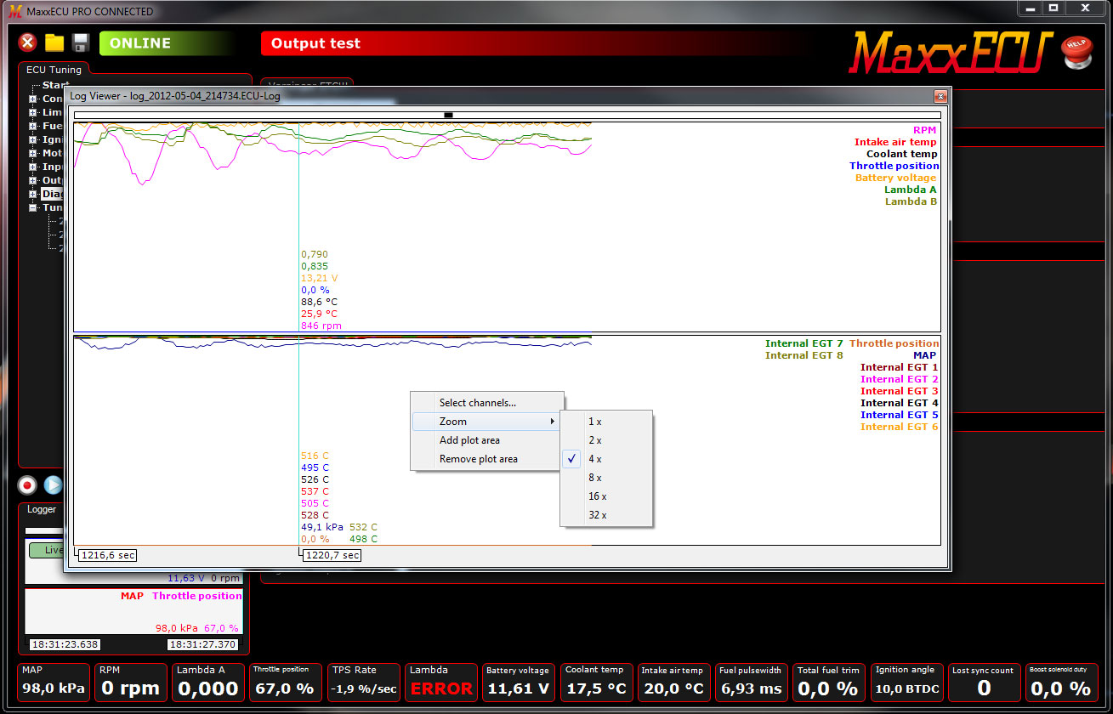
Task: Click the Fuel pulsewidth 6,93 ms gauge
Action: pos(752,682)
